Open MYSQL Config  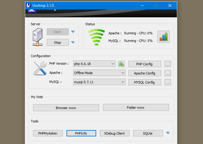coord(145,82)
